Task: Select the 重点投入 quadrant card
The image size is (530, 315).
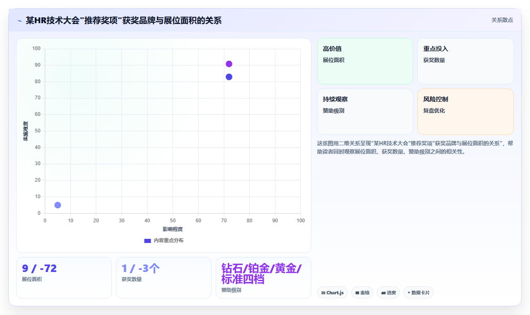Action: pos(465,61)
